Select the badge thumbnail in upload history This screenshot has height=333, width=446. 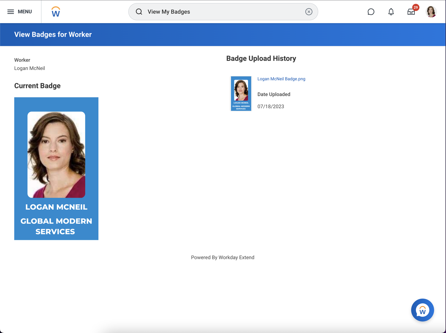(x=241, y=93)
